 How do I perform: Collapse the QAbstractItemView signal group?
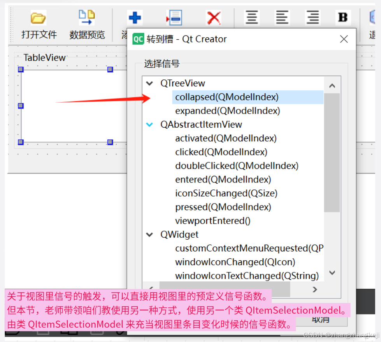(149, 125)
